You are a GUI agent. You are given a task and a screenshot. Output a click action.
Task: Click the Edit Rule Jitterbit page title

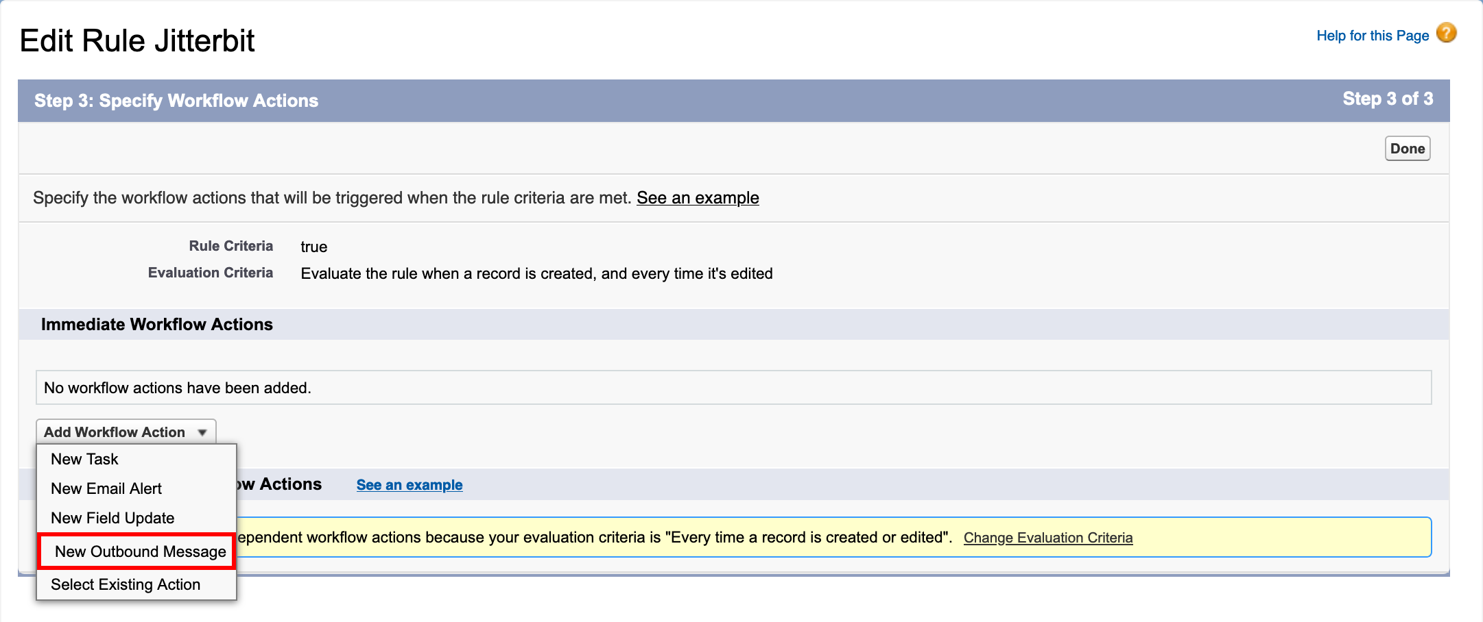[x=137, y=40]
